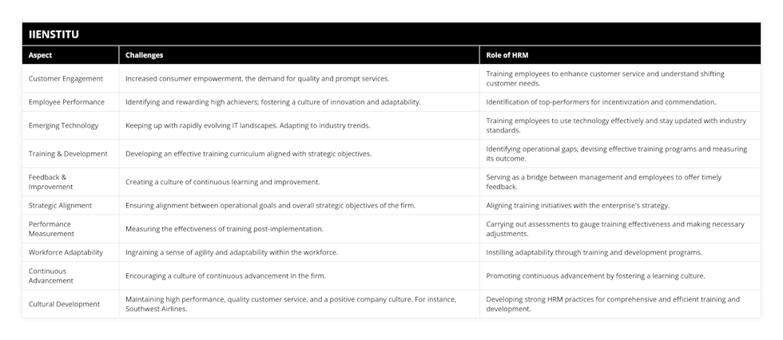Click the Strategic Alignment aspect cell
This screenshot has height=340, width=783.
click(x=70, y=205)
